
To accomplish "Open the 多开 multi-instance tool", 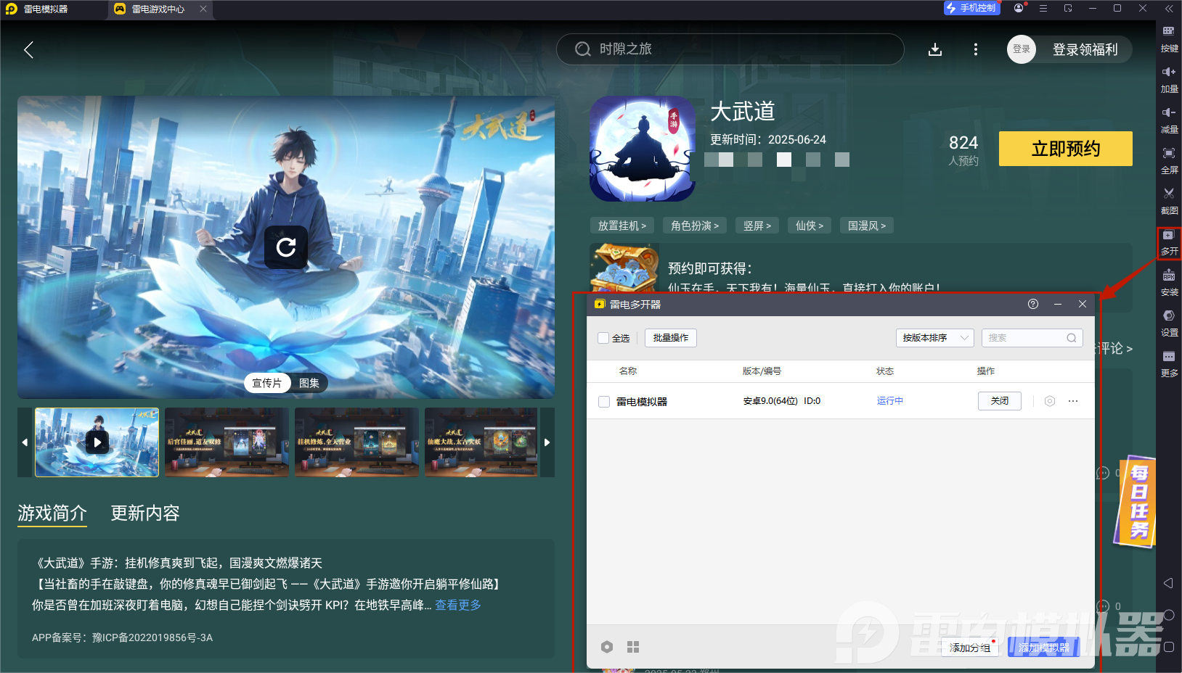I will (x=1169, y=242).
